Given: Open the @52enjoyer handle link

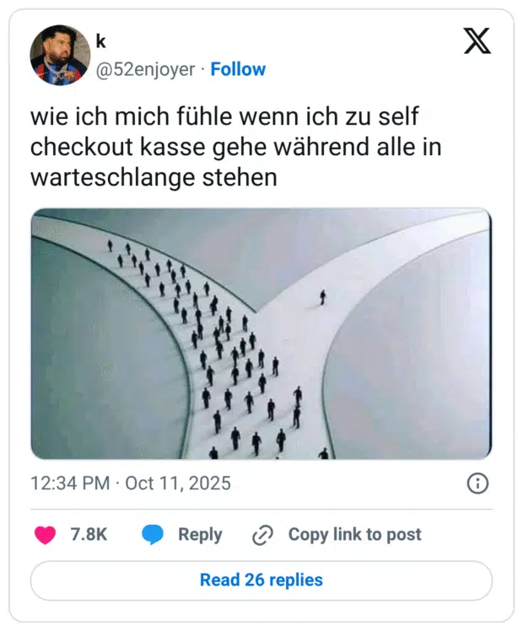Looking at the screenshot, I should (145, 69).
